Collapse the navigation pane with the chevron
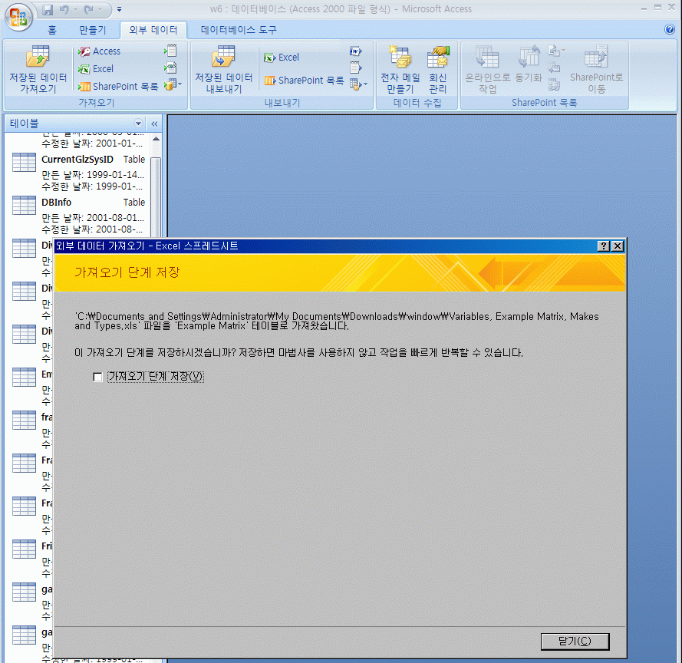 tap(154, 124)
